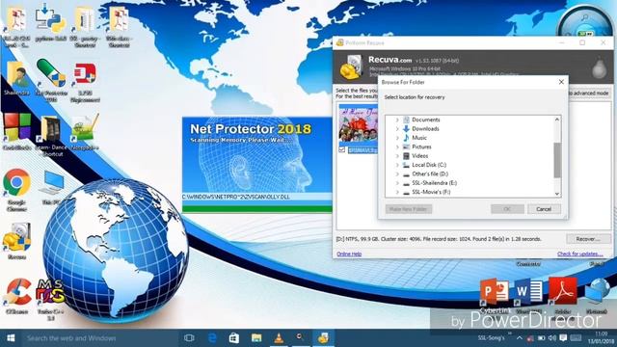Viewport: 617px width, 347px height.
Task: Select Pictures as recovery location
Action: click(x=421, y=147)
